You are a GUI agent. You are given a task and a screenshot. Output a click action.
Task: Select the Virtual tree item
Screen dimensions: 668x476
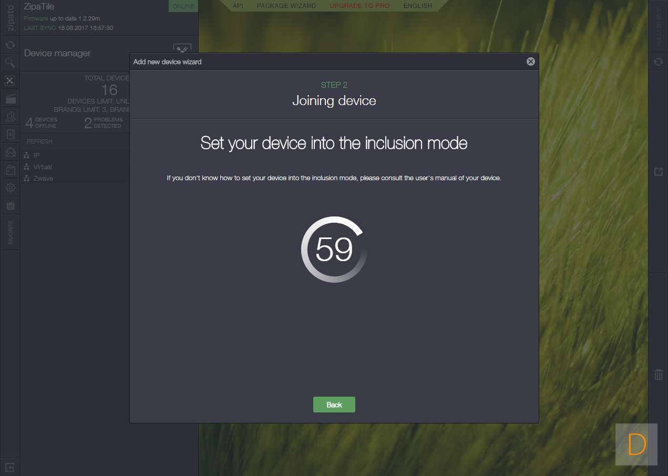[43, 167]
